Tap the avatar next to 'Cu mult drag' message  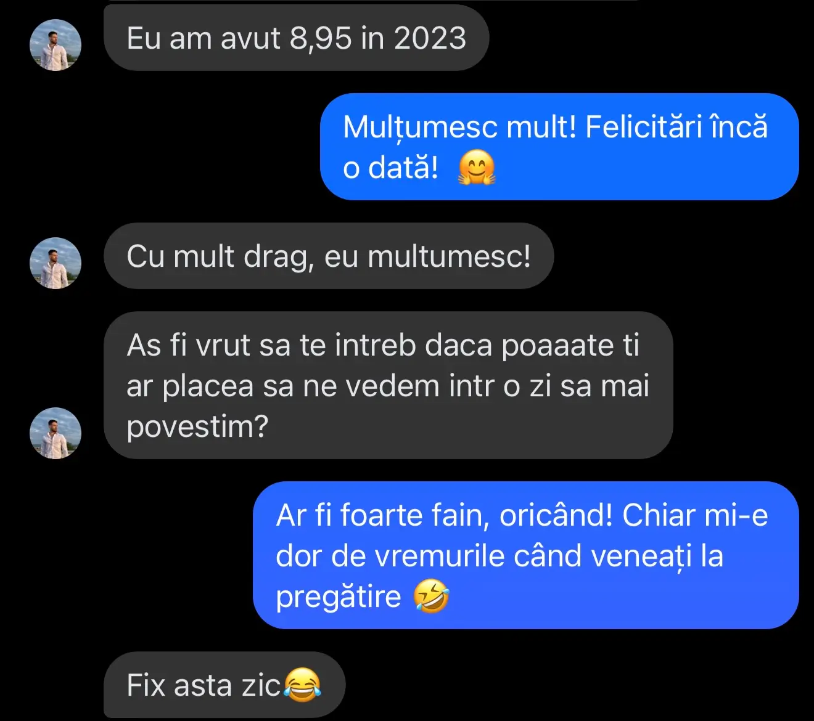pyautogui.click(x=55, y=263)
